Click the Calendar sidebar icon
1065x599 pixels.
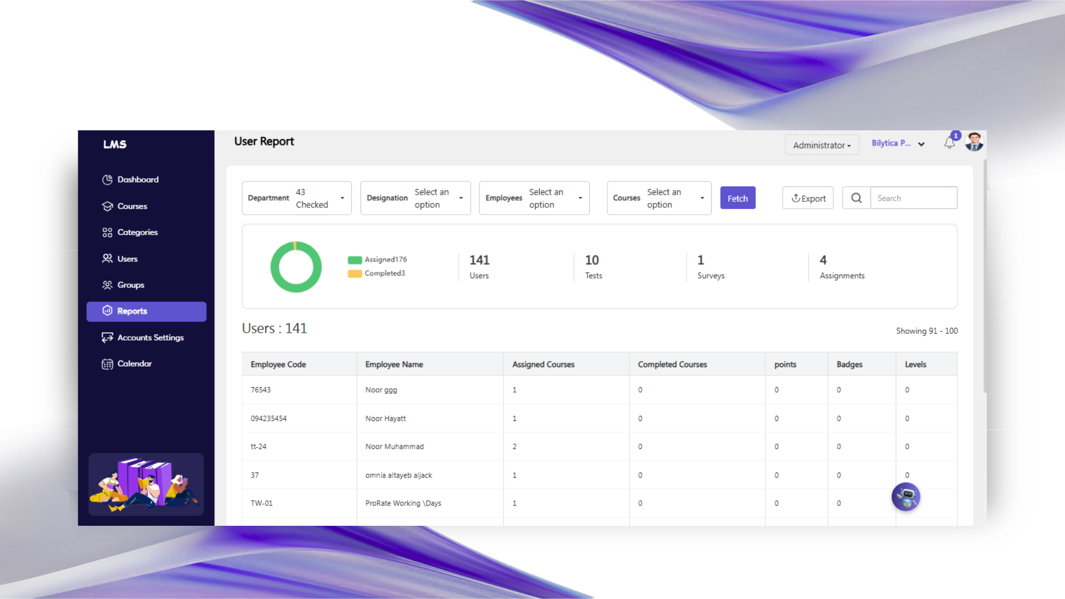pos(107,364)
